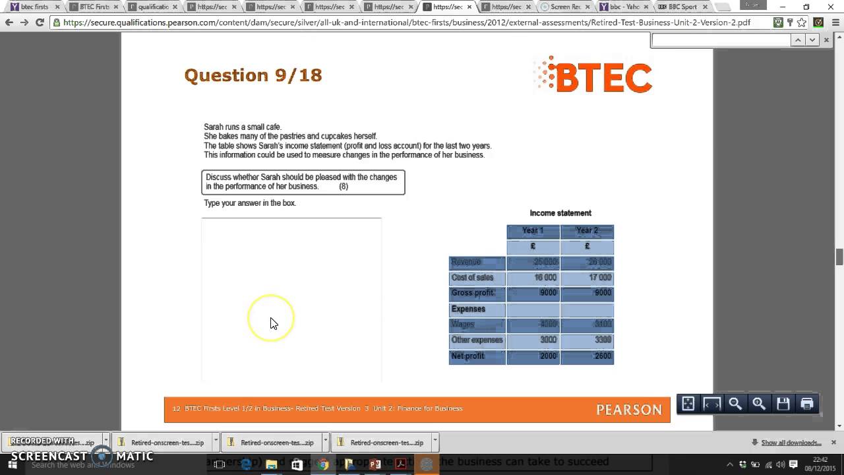Click the PDF fit-to-page icon

click(x=688, y=404)
